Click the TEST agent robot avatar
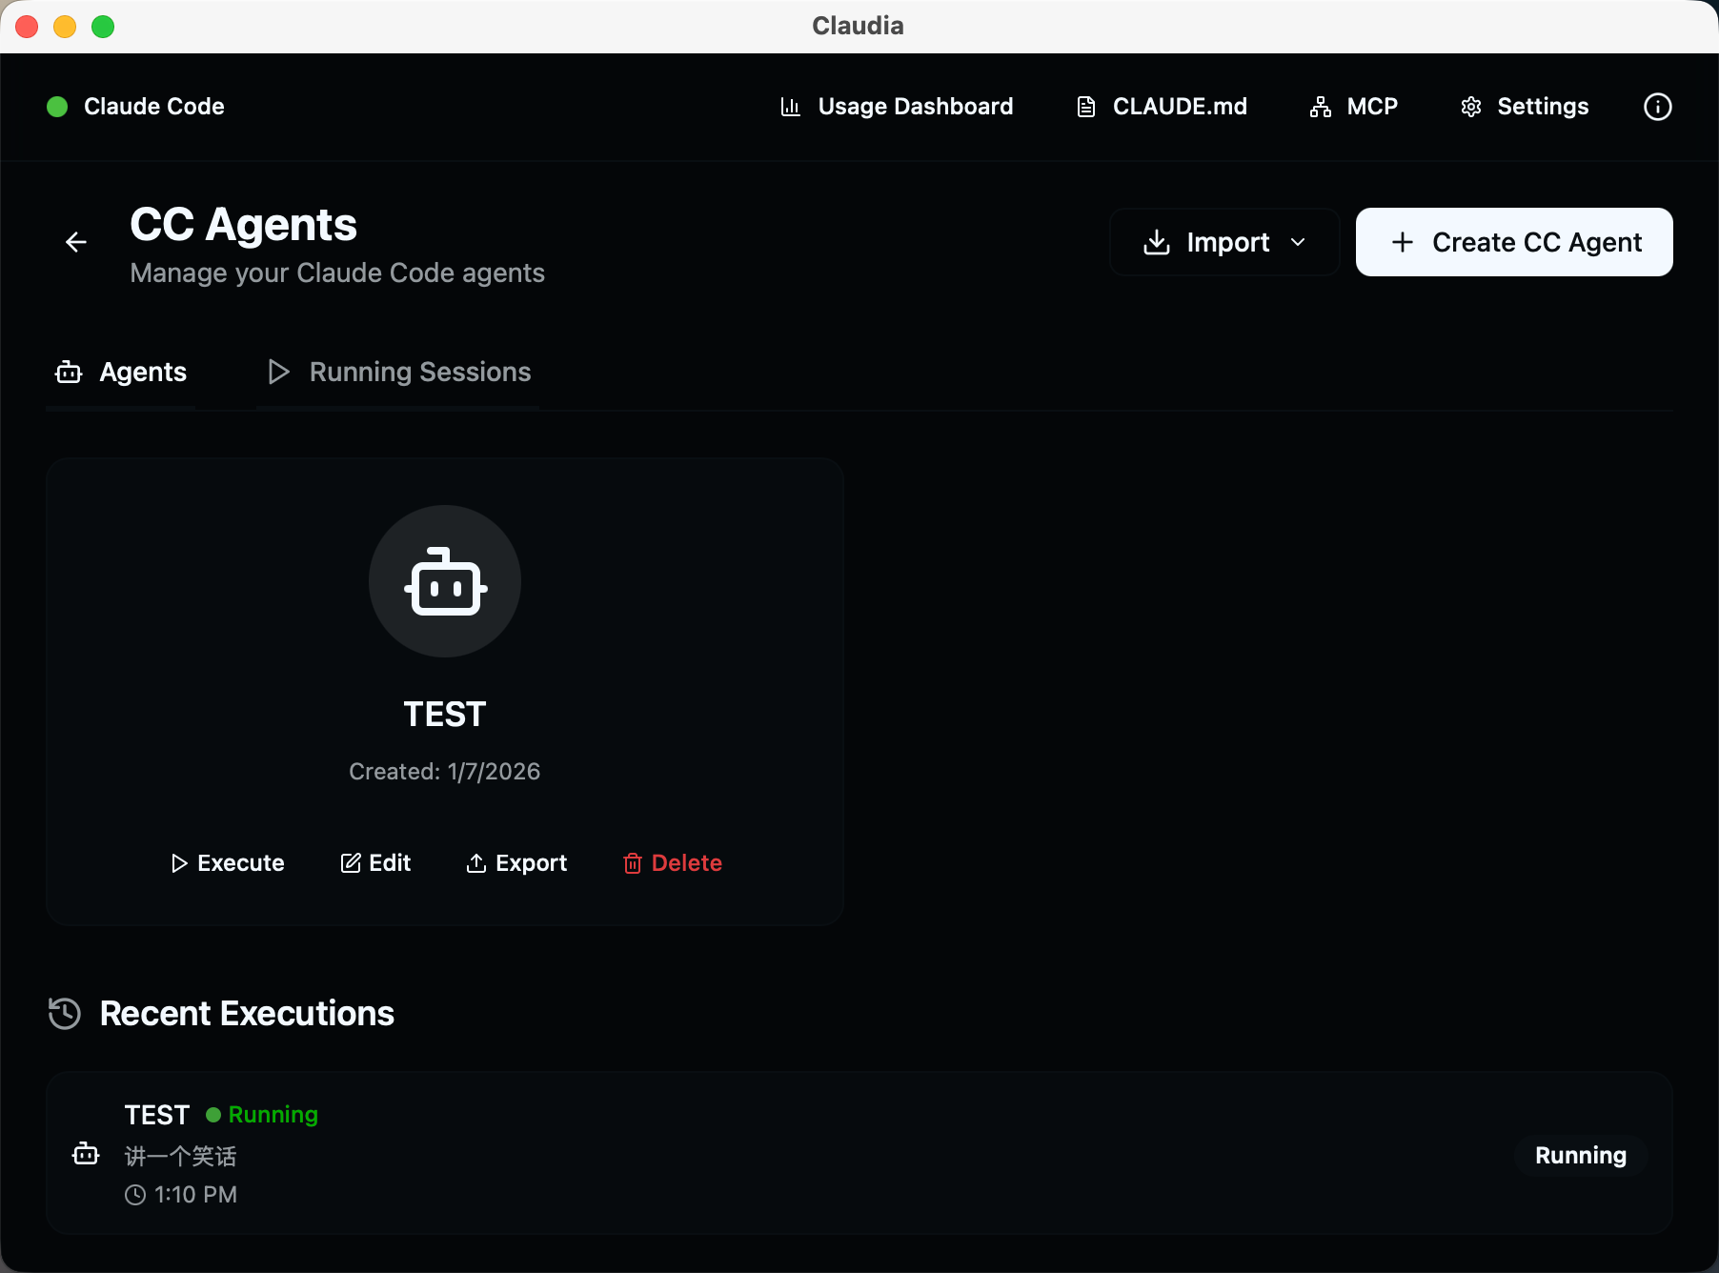 click(445, 581)
